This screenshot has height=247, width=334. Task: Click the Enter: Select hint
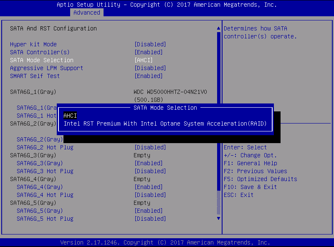[x=245, y=147]
